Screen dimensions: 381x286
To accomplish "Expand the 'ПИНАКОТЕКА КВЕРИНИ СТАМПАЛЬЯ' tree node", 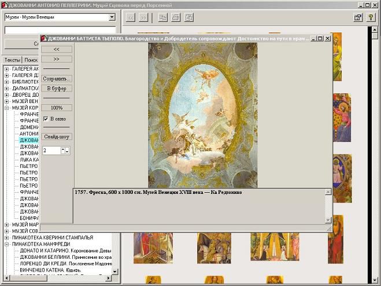I will click(6, 237).
